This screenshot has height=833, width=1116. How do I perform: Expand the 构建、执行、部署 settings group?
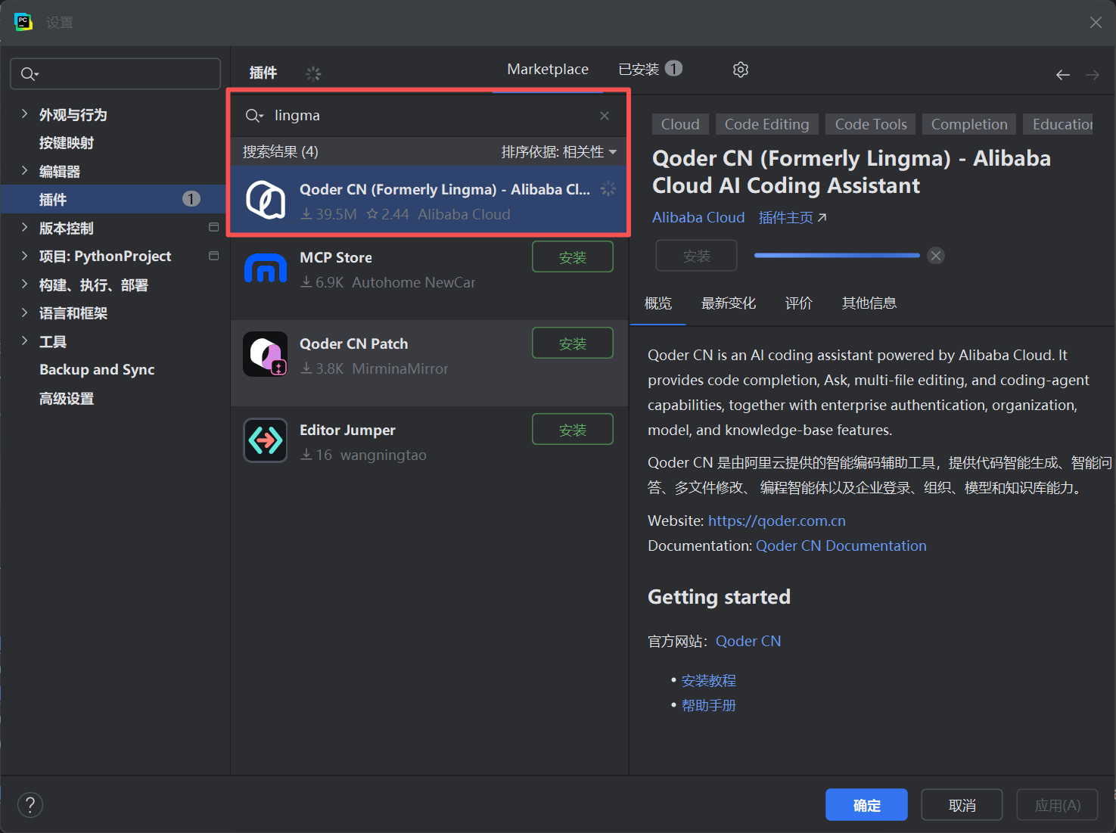24,284
